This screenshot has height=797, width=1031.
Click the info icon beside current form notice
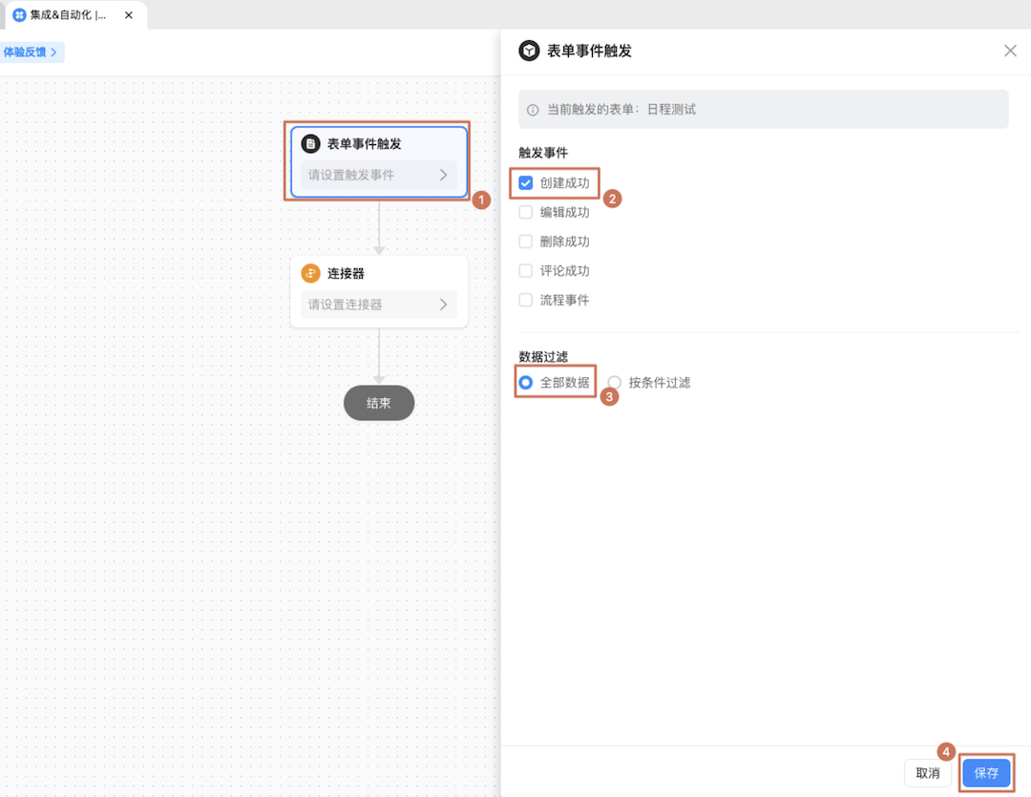(533, 110)
